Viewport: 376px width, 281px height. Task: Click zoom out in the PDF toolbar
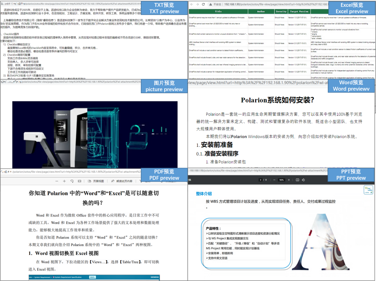pyautogui.click(x=57, y=180)
